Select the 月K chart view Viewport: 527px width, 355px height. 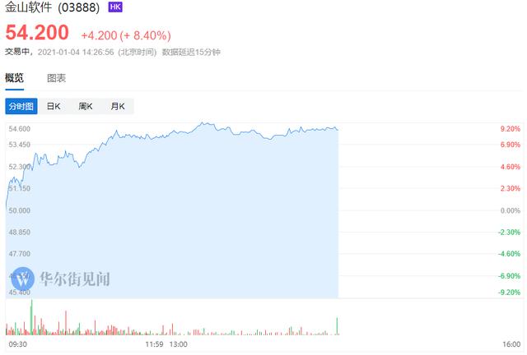[x=118, y=106]
